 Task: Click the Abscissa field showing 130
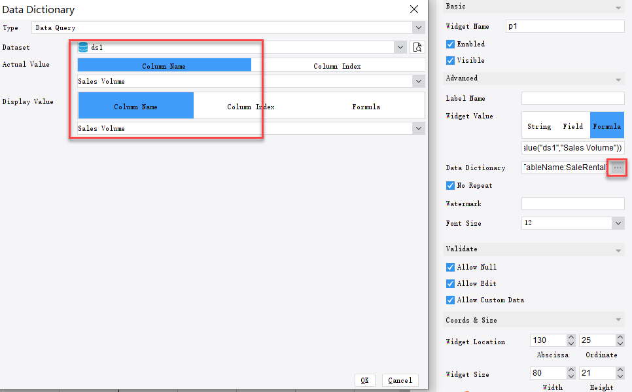(548, 340)
